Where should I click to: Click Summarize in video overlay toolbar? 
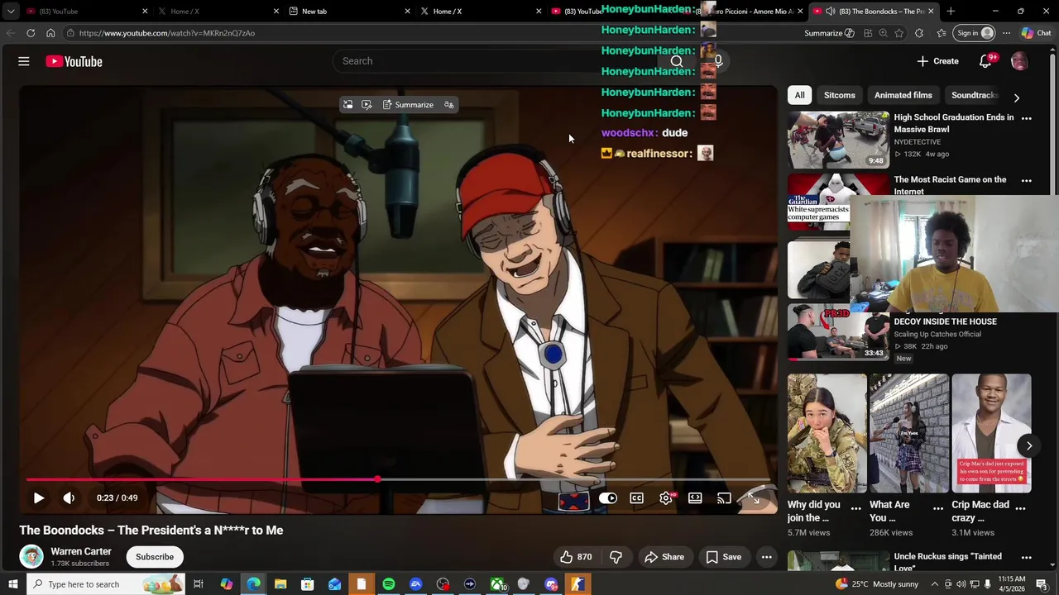408,105
